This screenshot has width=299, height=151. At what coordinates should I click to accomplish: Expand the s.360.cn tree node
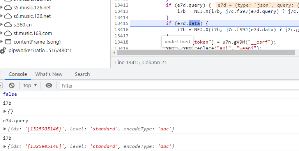(2, 25)
